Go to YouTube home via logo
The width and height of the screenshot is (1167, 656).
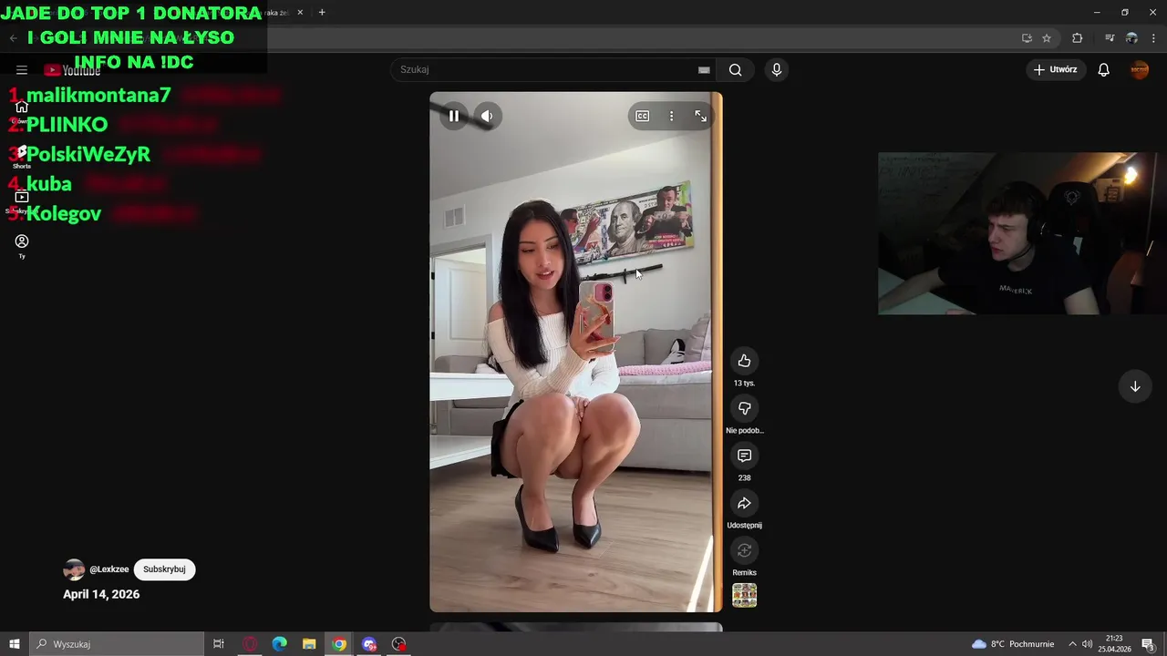point(72,70)
